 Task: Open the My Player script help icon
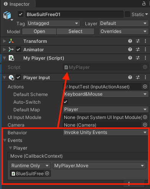point(130,58)
